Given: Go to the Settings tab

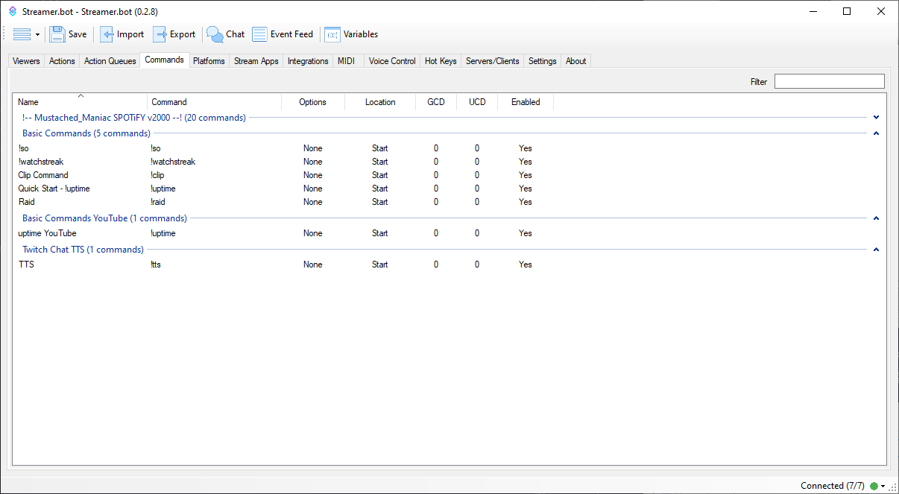Looking at the screenshot, I should (542, 61).
